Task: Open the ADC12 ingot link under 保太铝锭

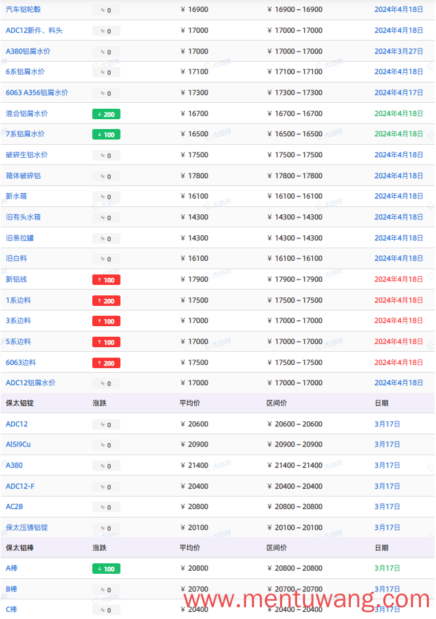Action: tap(16, 424)
